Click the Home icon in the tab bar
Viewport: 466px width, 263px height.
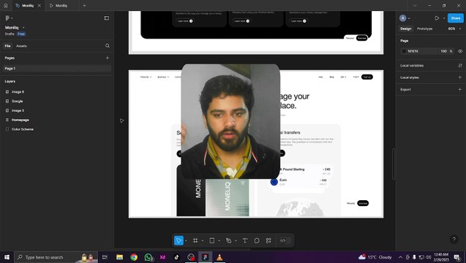(6, 5)
